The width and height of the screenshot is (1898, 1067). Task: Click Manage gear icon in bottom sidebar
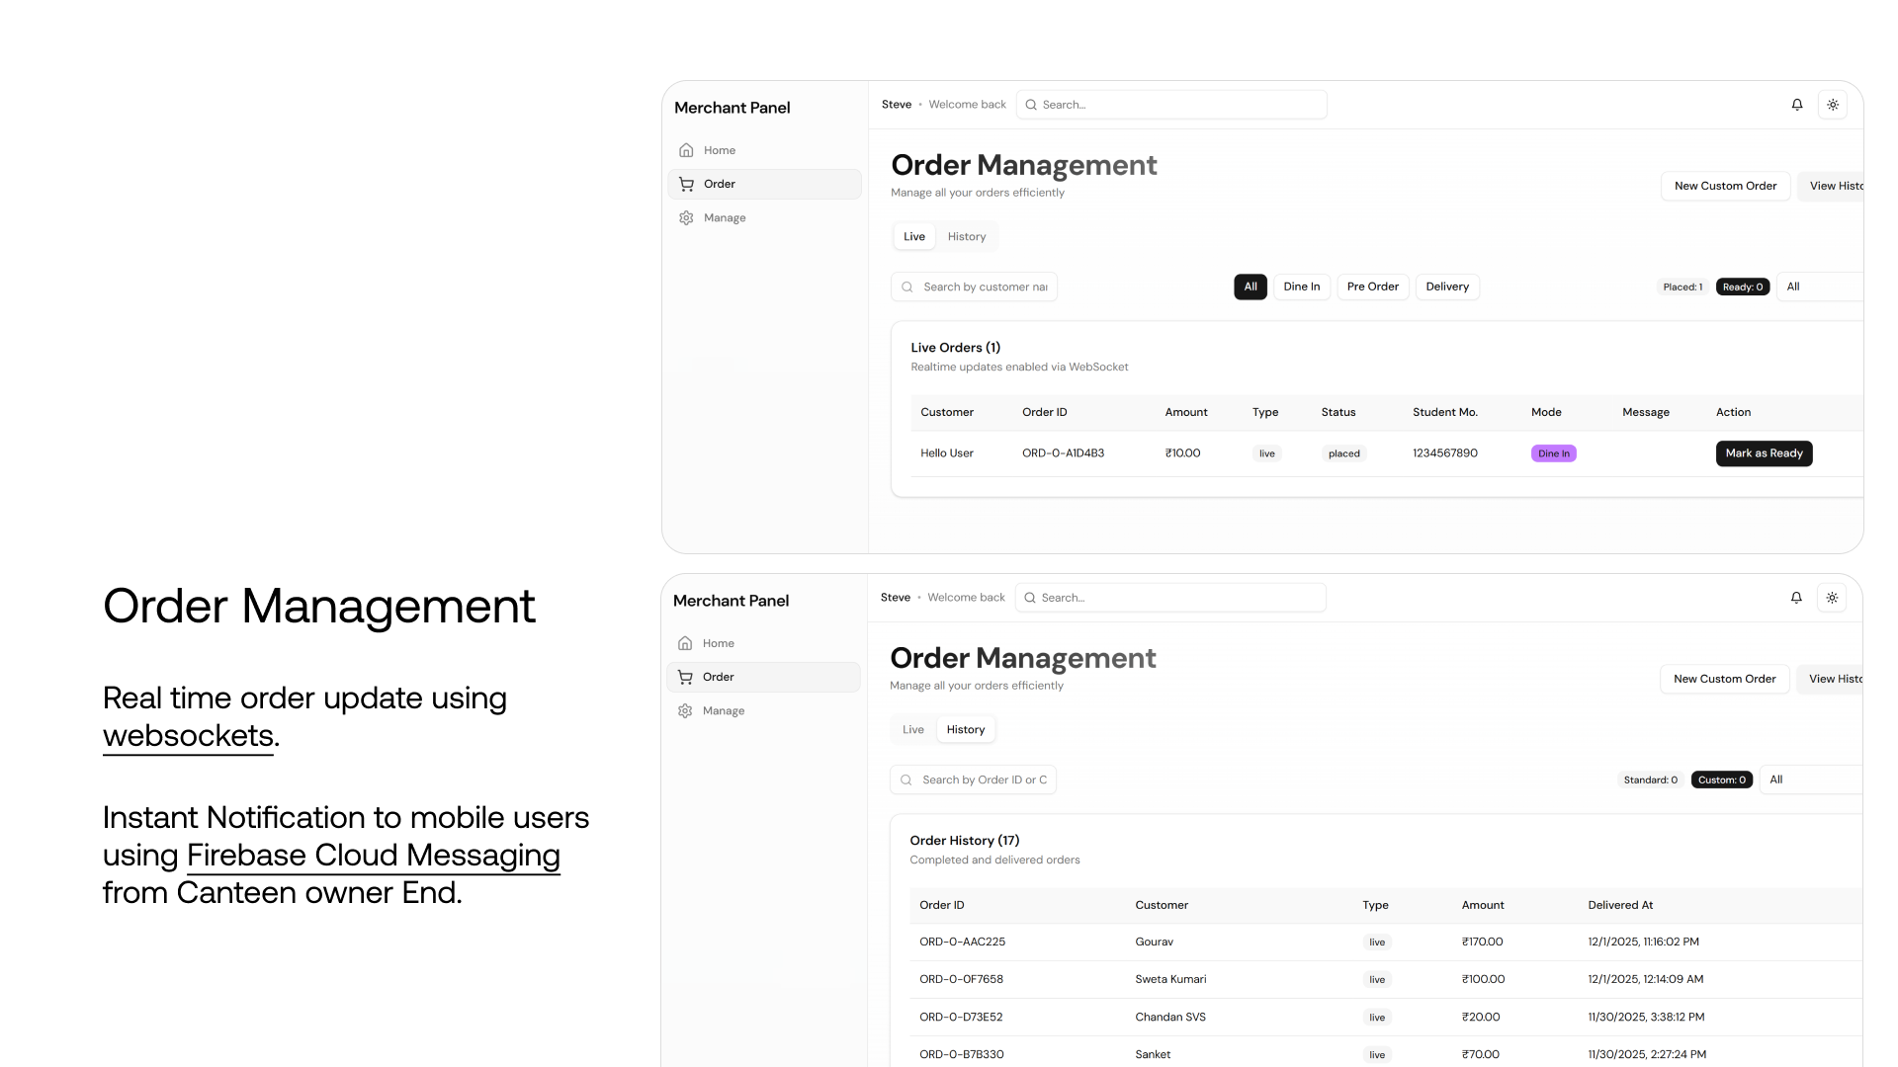click(x=685, y=711)
